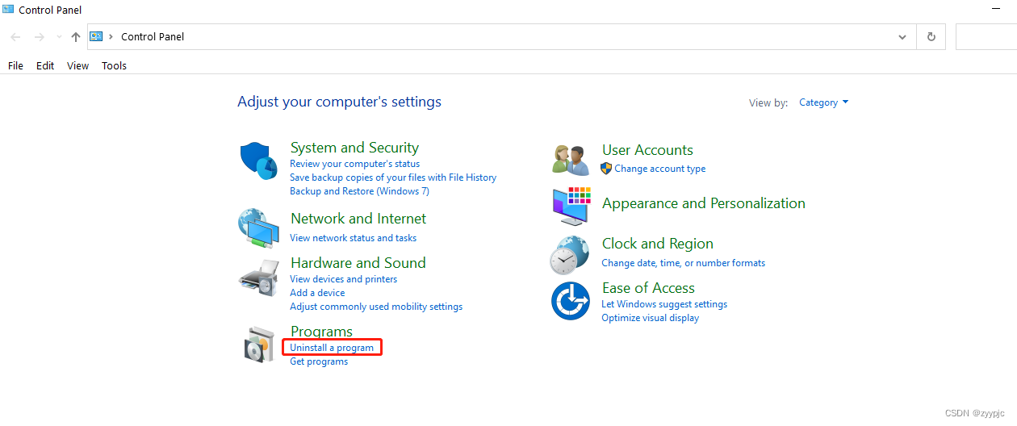Viewport: 1017px width, 426px height.
Task: Open the View by Category dropdown
Action: pyautogui.click(x=824, y=102)
